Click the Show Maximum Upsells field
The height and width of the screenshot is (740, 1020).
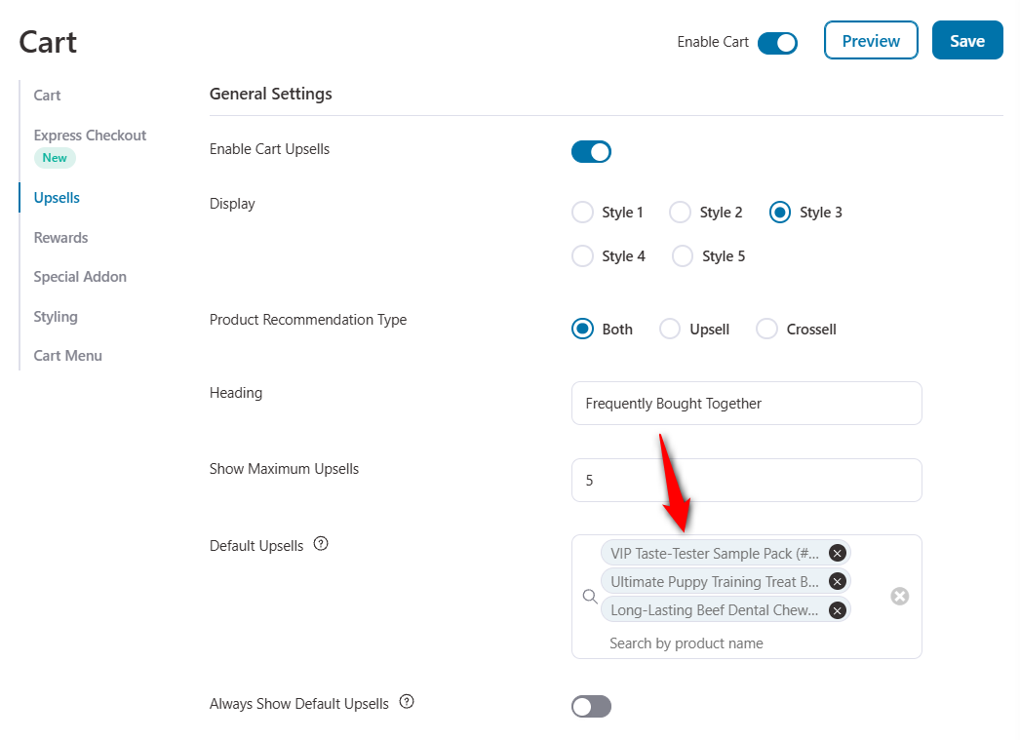[747, 480]
